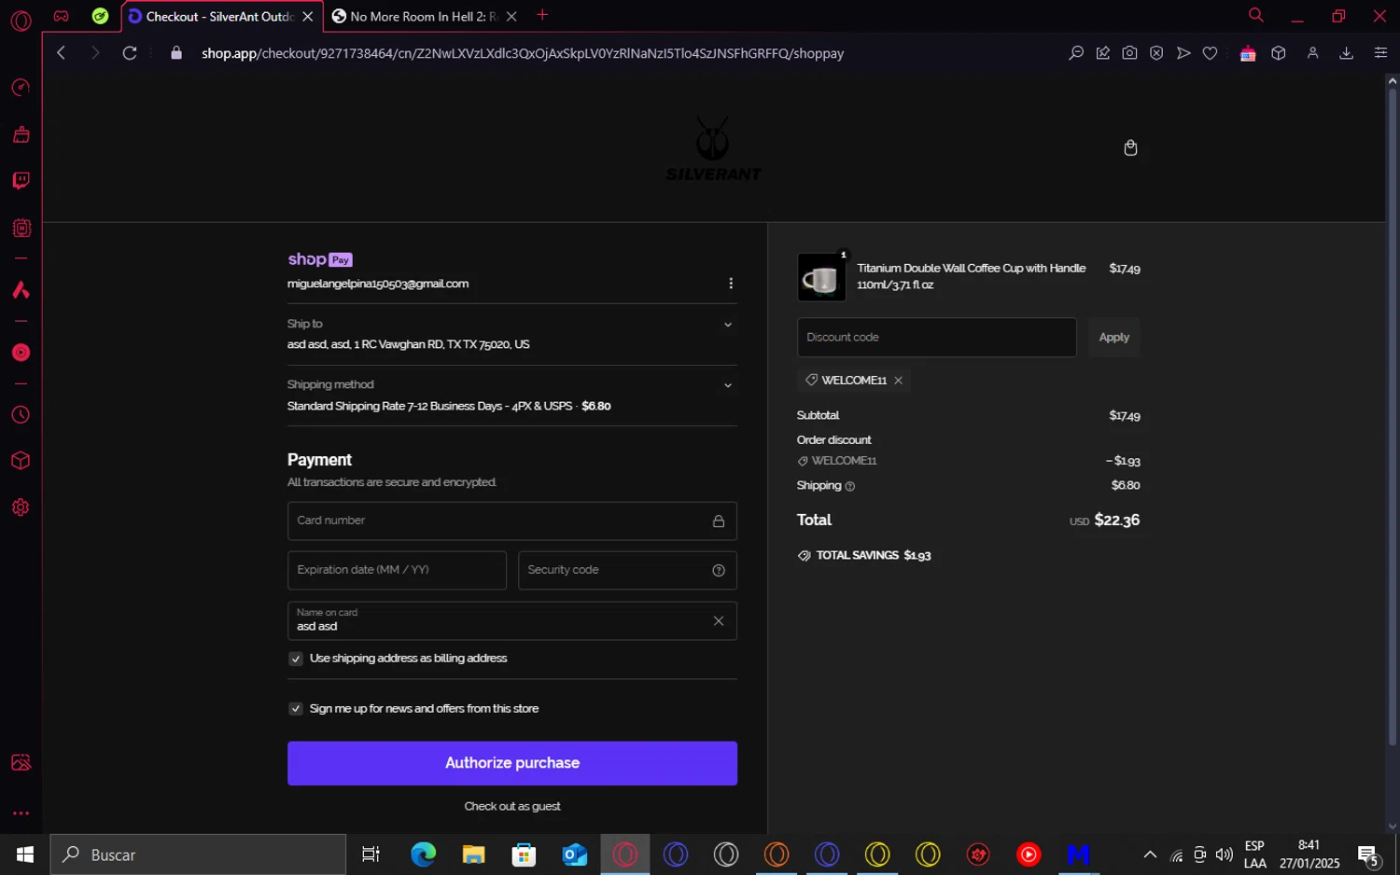Viewport: 1400px width, 875px height.
Task: Click the Authorize purchase button
Action: [512, 763]
